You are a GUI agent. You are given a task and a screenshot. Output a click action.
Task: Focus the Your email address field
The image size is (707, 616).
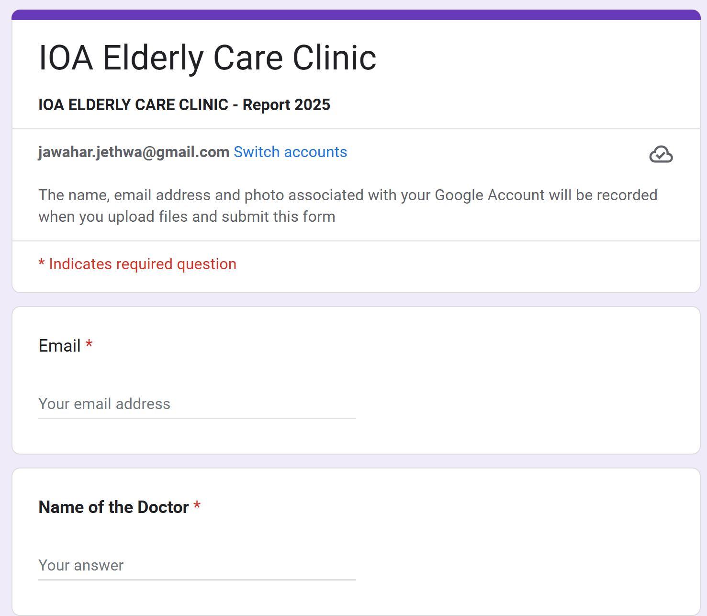[196, 404]
